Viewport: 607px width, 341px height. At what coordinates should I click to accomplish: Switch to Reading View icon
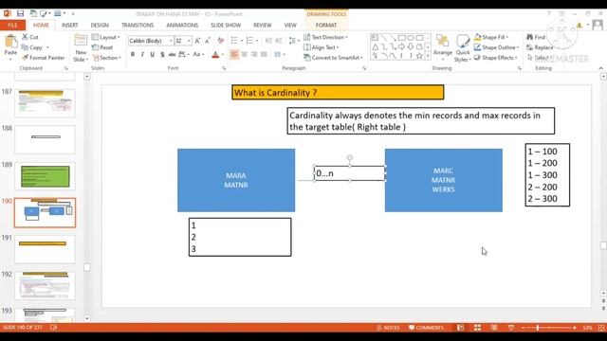tap(494, 328)
